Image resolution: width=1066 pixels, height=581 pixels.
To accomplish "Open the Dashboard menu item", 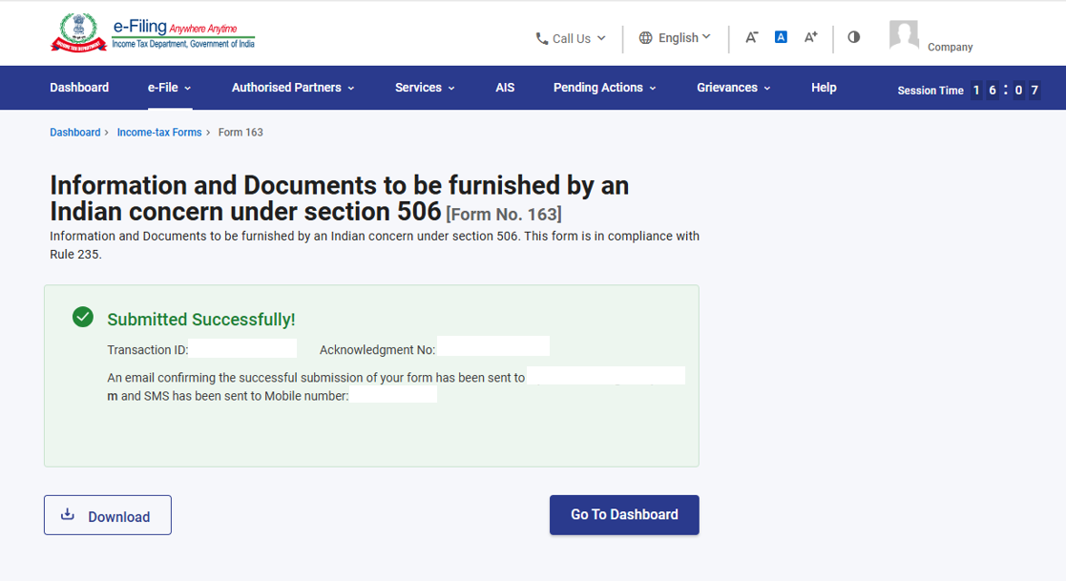I will (79, 88).
